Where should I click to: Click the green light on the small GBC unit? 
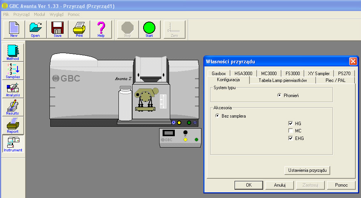click(196, 140)
